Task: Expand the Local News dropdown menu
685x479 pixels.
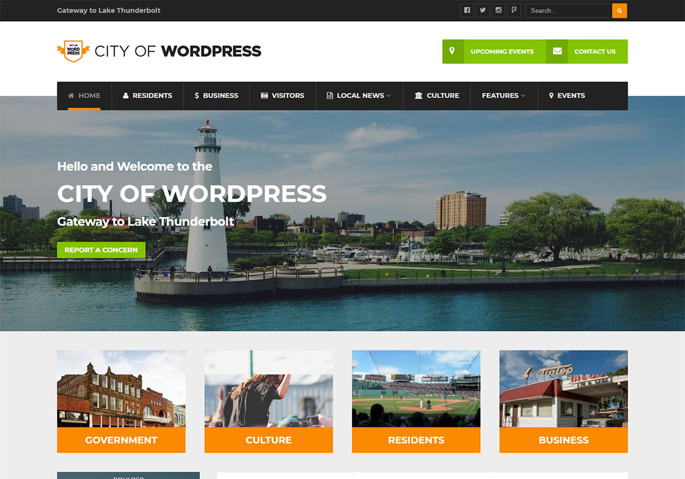Action: pos(359,96)
